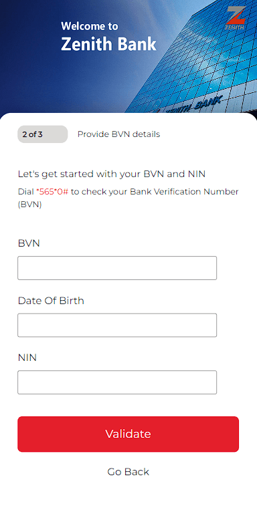Screen dimensions: 257x516
Task: Click the BVN input field
Action: point(117,268)
